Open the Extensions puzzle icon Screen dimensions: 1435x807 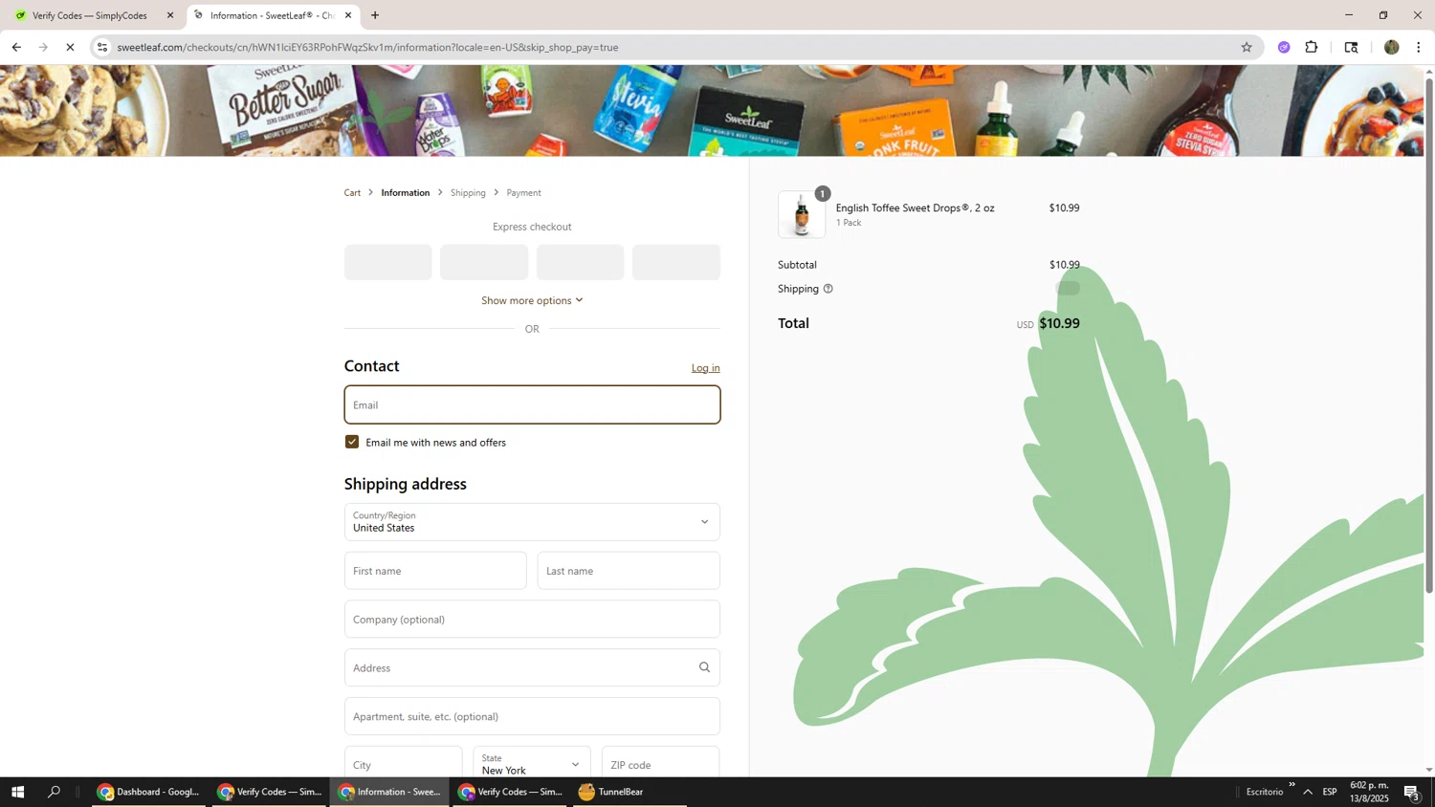pyautogui.click(x=1312, y=47)
